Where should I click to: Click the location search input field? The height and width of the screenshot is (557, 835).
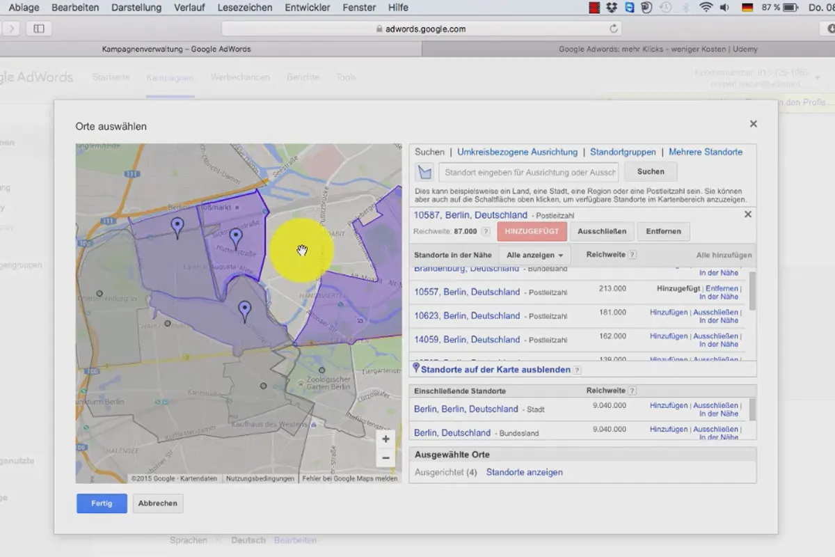tap(529, 172)
